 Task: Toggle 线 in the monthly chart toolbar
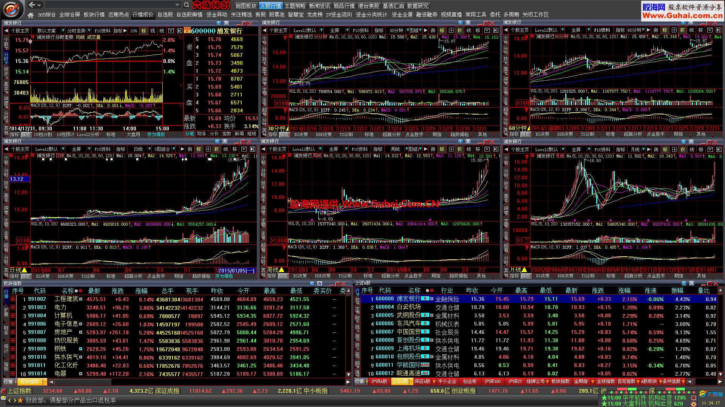click(692, 150)
